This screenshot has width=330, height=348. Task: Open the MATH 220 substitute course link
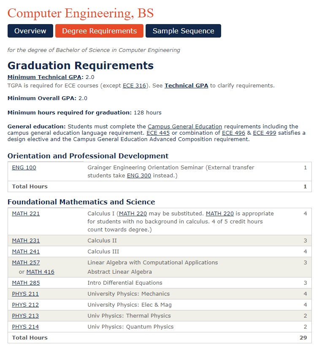click(131, 214)
